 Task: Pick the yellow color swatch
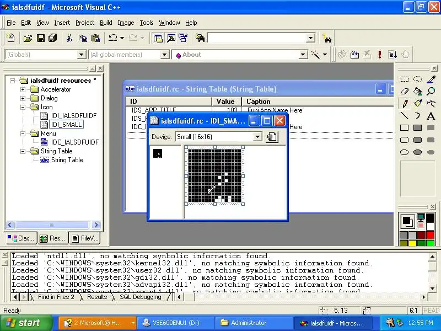(x=412, y=243)
